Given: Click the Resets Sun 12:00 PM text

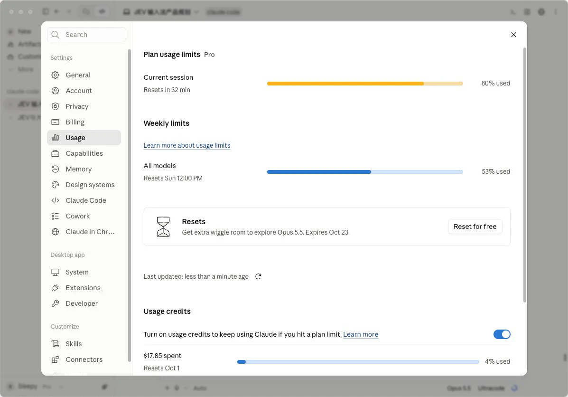Looking at the screenshot, I should tap(173, 179).
